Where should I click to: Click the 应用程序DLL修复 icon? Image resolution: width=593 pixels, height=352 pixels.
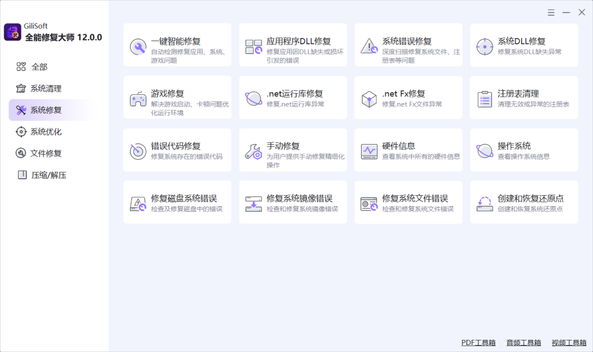point(254,46)
